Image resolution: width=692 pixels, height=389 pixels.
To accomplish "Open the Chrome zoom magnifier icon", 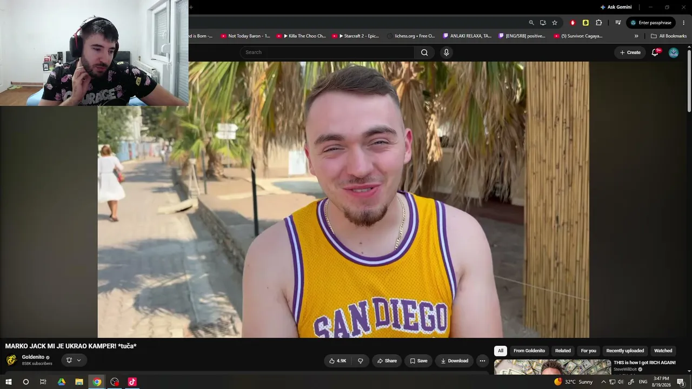I will coord(531,23).
